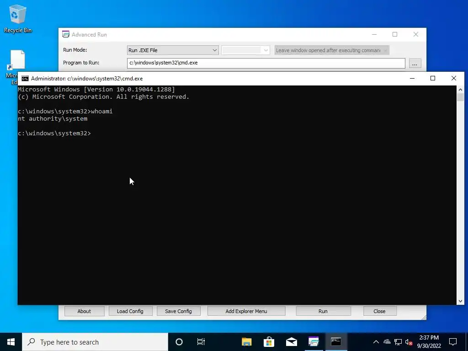Open the OneDrive tray icon
This screenshot has width=468, height=351.
pos(387,342)
